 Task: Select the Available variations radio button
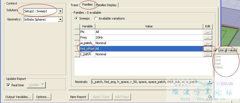point(96,18)
